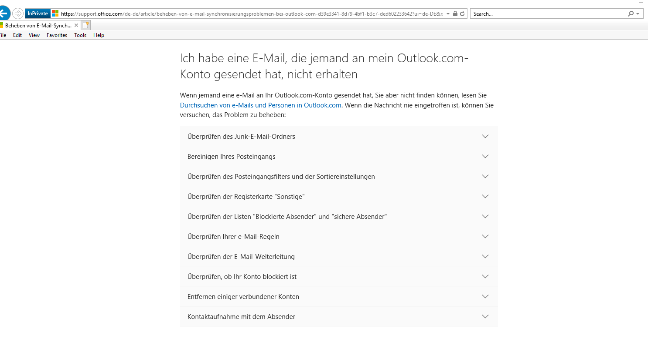Click the magnifier search icon
Screen dimensions: 648x342
(631, 13)
